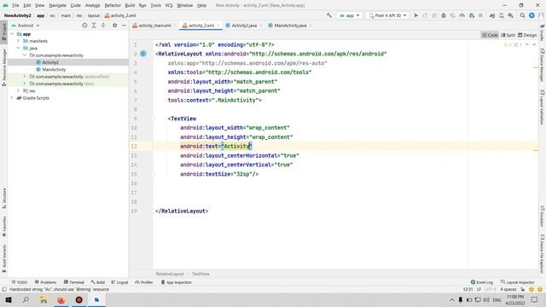Open the Logcat tool window
Viewport: 546px width, 307px height.
coord(119,282)
